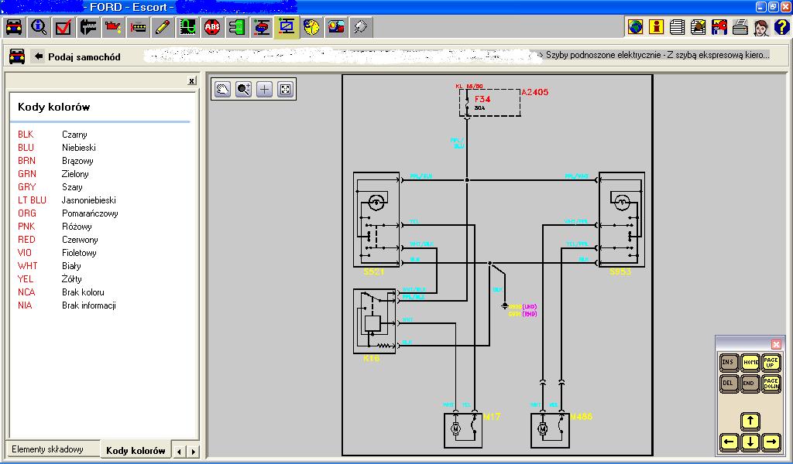Image resolution: width=793 pixels, height=464 pixels.
Task: Select the Kody kolorów tab
Action: tap(136, 450)
